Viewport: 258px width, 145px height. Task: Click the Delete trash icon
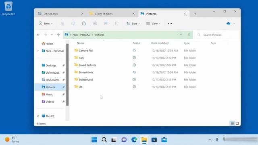click(x=117, y=23)
